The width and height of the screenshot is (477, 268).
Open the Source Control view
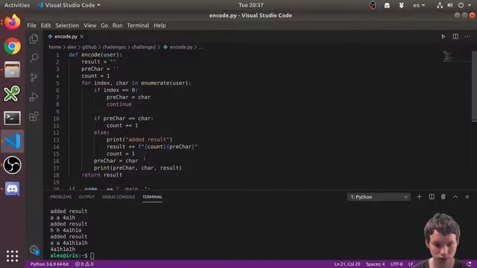(x=34, y=77)
